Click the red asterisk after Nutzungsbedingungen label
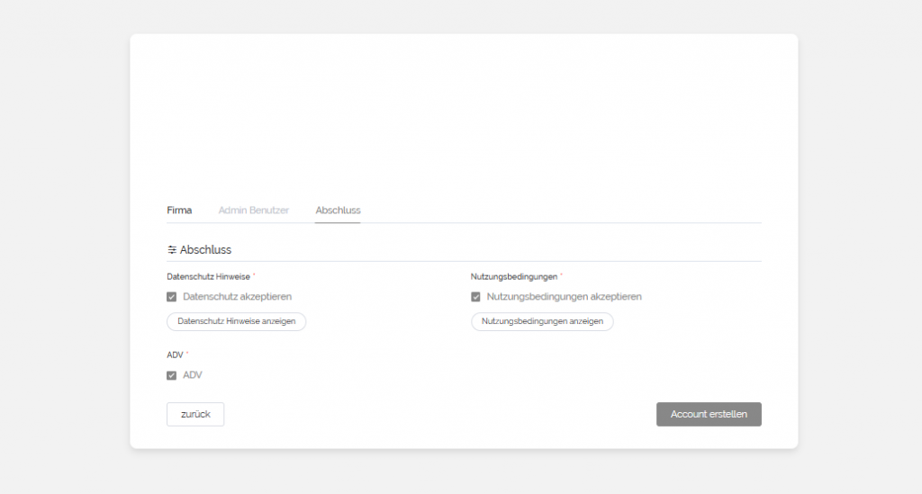The width and height of the screenshot is (922, 494). 561,275
